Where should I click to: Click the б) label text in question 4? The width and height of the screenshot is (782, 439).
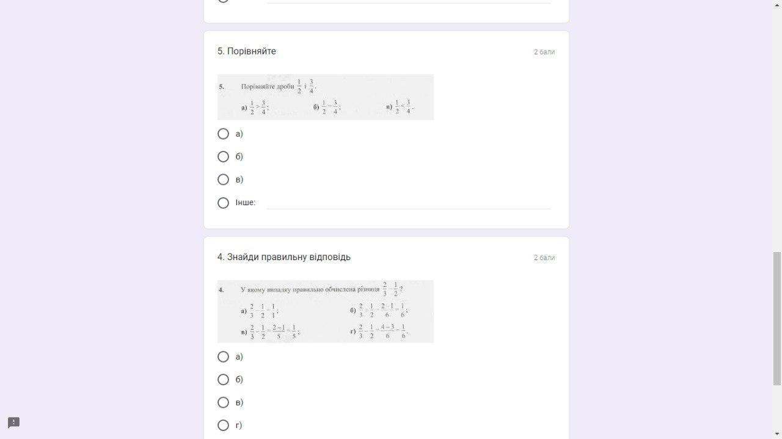click(x=239, y=380)
